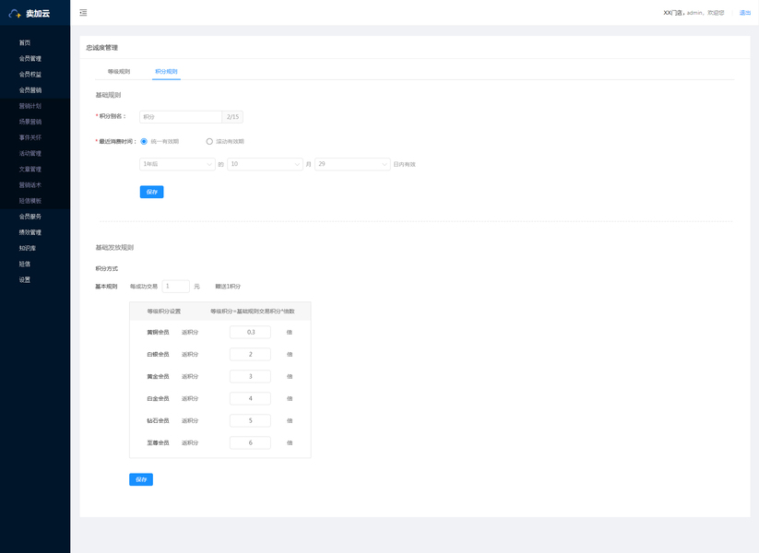Screen dimensions: 759x553
Task: Edit the 至尊会员 multiplier field
Action: tap(250, 442)
